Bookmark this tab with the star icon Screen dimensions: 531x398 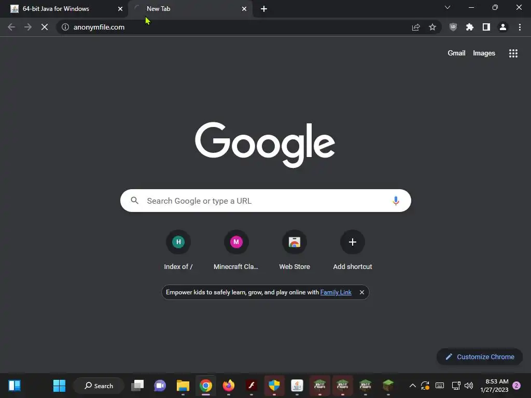[432, 27]
